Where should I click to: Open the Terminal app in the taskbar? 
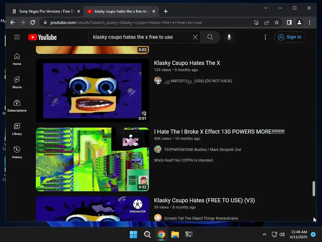pos(189,234)
